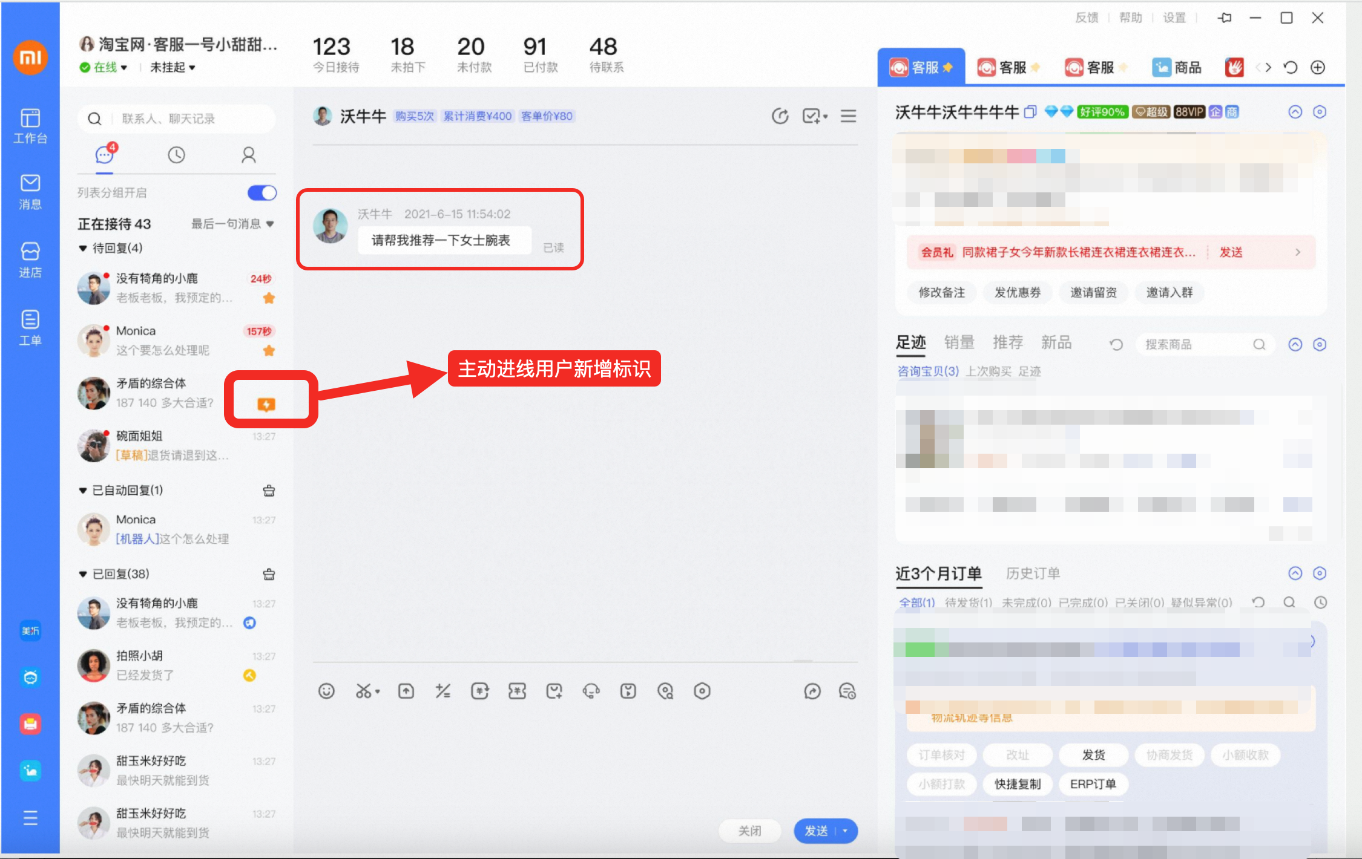
Task: Click the star on Monica's conversation
Action: (x=269, y=351)
